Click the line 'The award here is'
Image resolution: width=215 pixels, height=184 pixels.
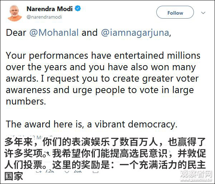click(x=92, y=124)
